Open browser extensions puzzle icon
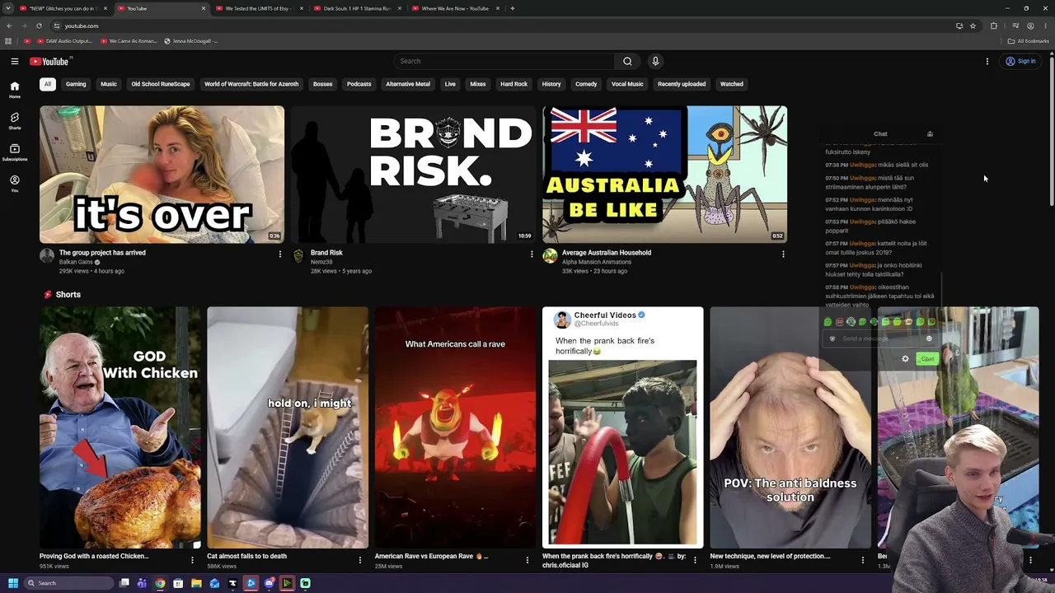Screen dimensions: 1055x593 (994, 26)
